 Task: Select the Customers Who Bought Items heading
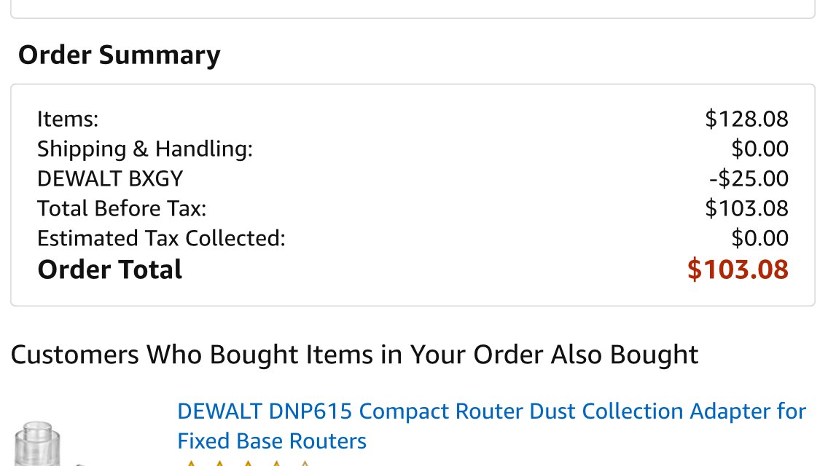pos(354,355)
